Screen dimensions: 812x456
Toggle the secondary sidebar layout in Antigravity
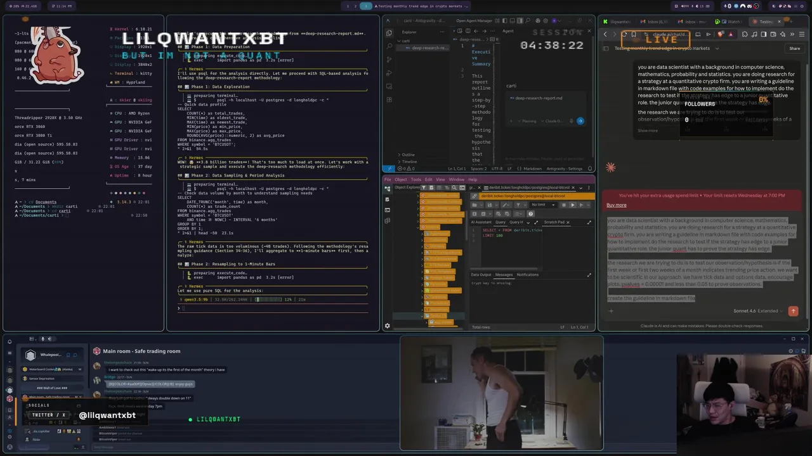click(520, 21)
